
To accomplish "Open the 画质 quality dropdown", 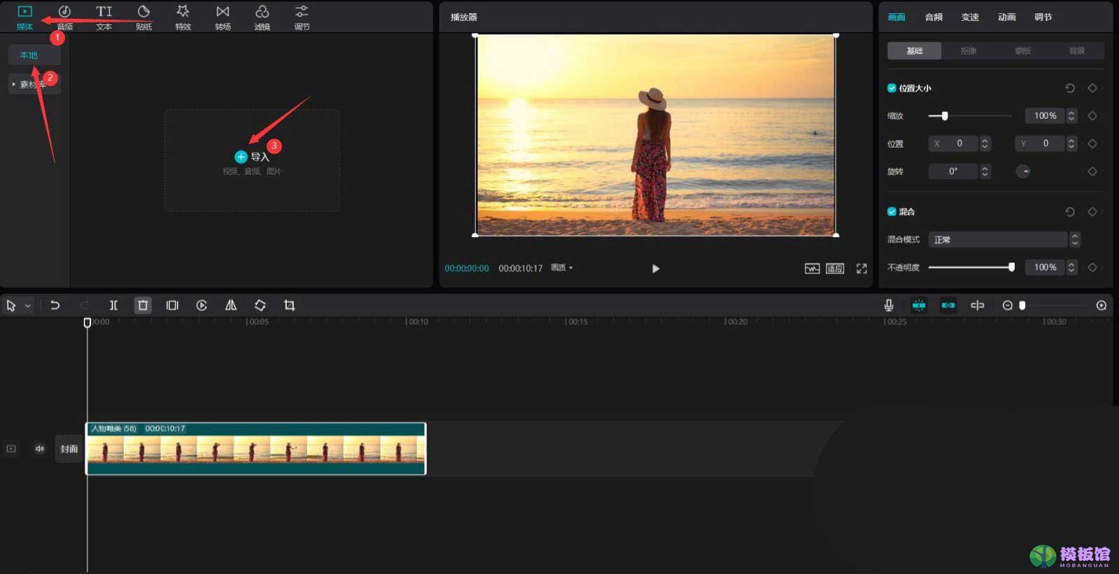I will click(562, 268).
